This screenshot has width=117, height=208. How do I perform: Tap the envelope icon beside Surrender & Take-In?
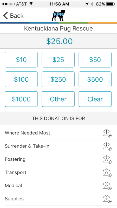[107, 146]
